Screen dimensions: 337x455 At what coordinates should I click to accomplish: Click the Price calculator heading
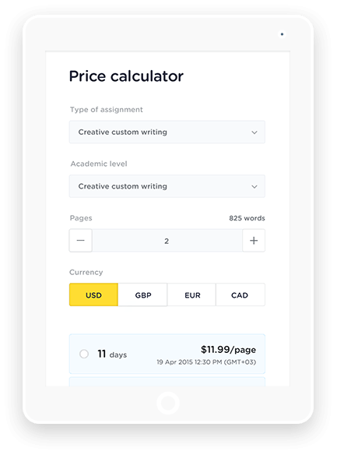126,76
